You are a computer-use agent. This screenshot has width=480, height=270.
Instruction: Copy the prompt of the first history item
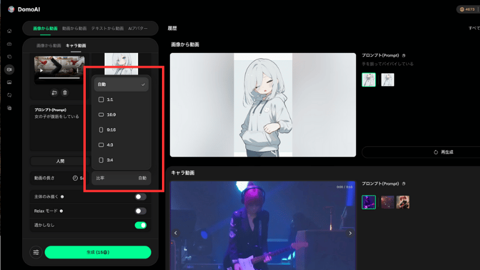404,55
